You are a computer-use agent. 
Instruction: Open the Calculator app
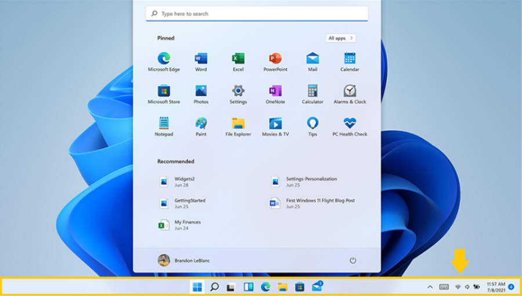[313, 94]
